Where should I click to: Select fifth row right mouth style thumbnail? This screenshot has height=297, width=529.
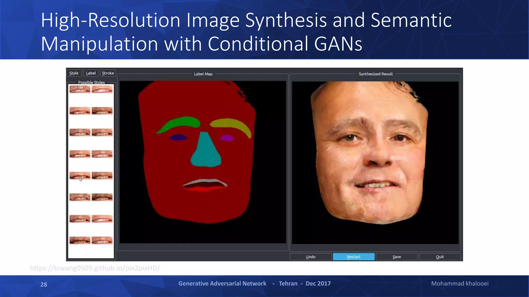(x=102, y=176)
